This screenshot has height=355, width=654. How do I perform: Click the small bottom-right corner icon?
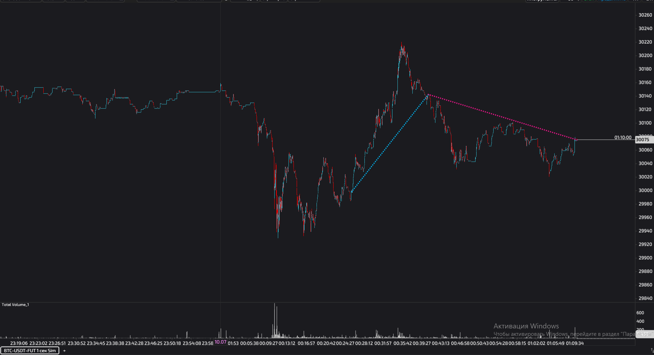point(652,351)
